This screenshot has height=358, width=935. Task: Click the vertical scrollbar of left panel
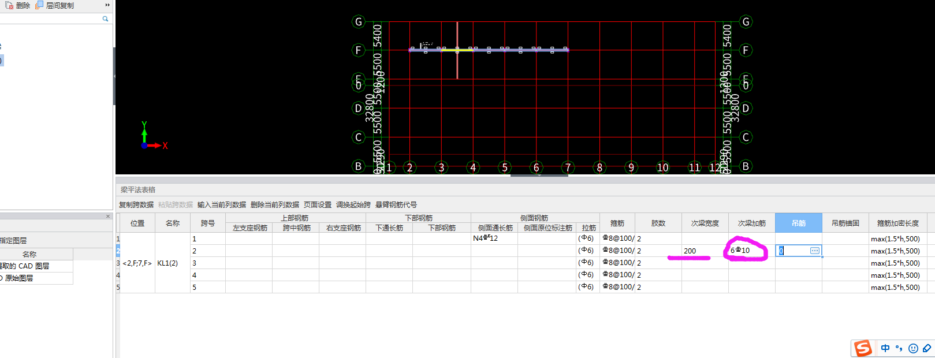114,76
